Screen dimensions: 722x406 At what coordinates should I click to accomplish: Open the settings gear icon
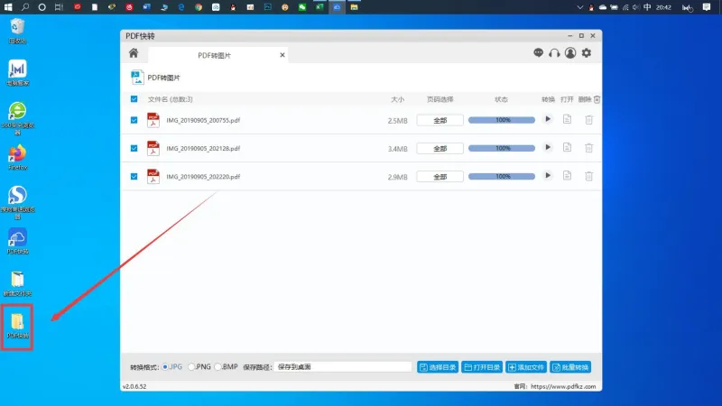pyautogui.click(x=586, y=53)
